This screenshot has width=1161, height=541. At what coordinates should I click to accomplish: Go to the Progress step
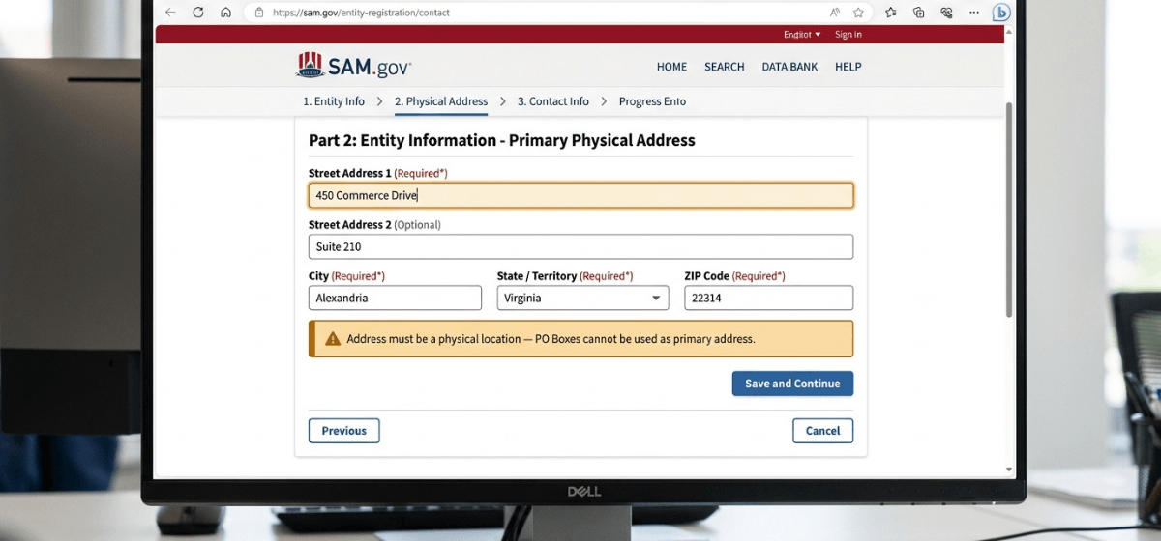point(652,101)
